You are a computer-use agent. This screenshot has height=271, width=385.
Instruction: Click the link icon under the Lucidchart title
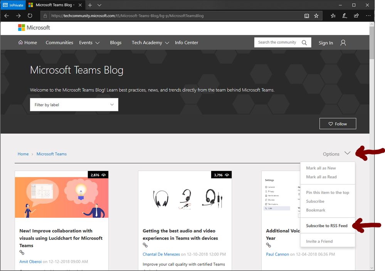tap(22, 252)
